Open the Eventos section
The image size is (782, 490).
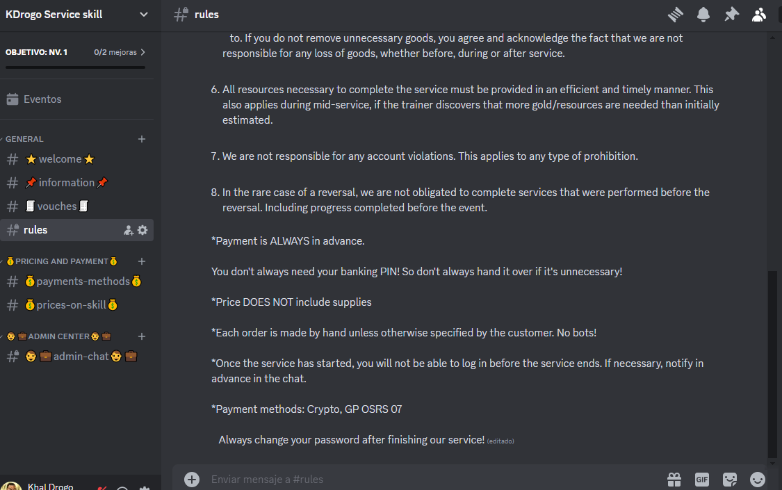click(x=42, y=99)
